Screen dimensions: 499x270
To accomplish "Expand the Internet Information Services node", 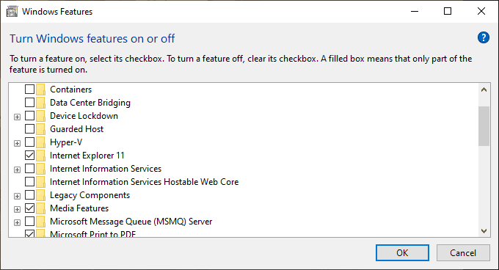I will pos(17,169).
